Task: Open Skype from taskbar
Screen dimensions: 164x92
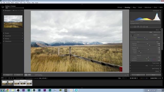Action: click(76, 90)
